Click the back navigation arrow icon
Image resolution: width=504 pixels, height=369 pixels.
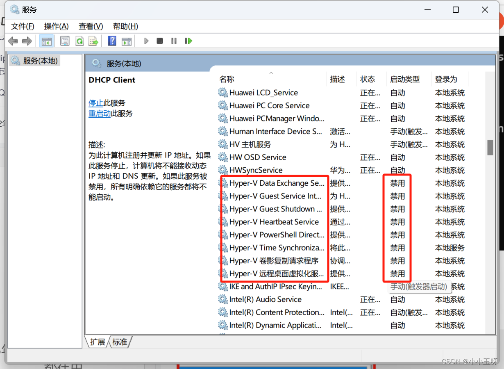13,41
